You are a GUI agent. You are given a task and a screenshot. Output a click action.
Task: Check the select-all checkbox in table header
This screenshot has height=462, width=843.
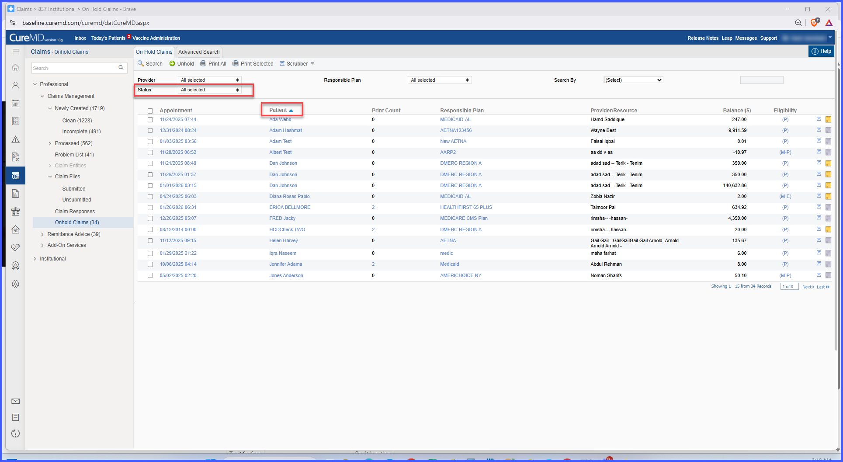[x=150, y=111]
